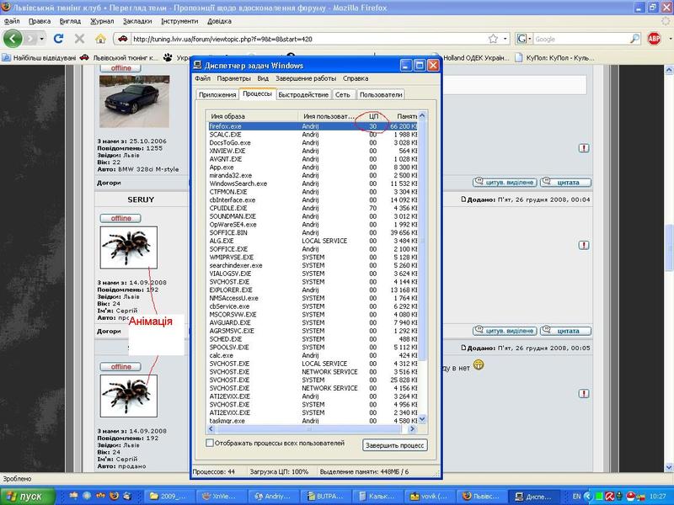Click the Firefox green Back arrow button
Screen dimensions: 674x505
point(13,39)
